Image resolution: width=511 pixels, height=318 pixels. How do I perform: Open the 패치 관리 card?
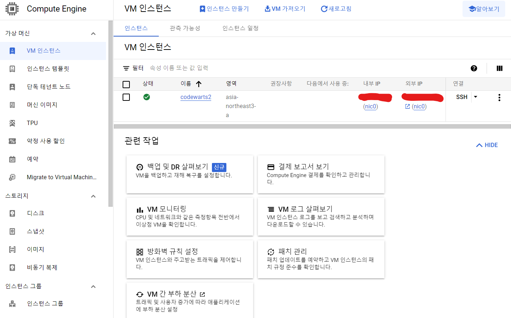(321, 259)
